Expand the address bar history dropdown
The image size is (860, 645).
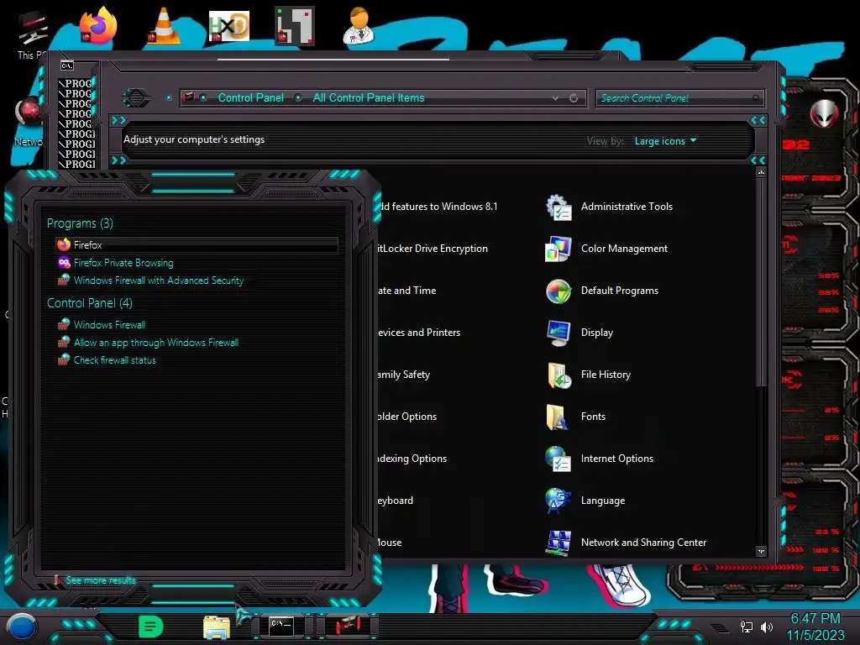[x=556, y=98]
